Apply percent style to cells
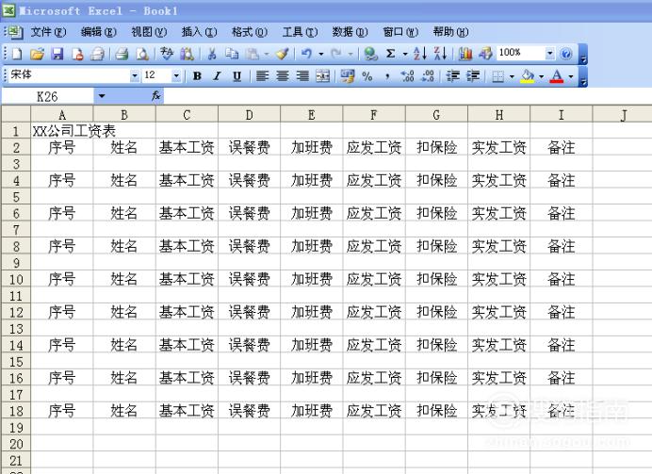Image resolution: width=652 pixels, height=474 pixels. (367, 76)
